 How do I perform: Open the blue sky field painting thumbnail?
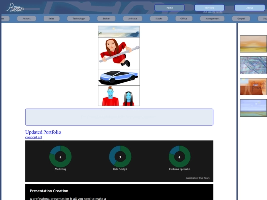click(x=253, y=108)
